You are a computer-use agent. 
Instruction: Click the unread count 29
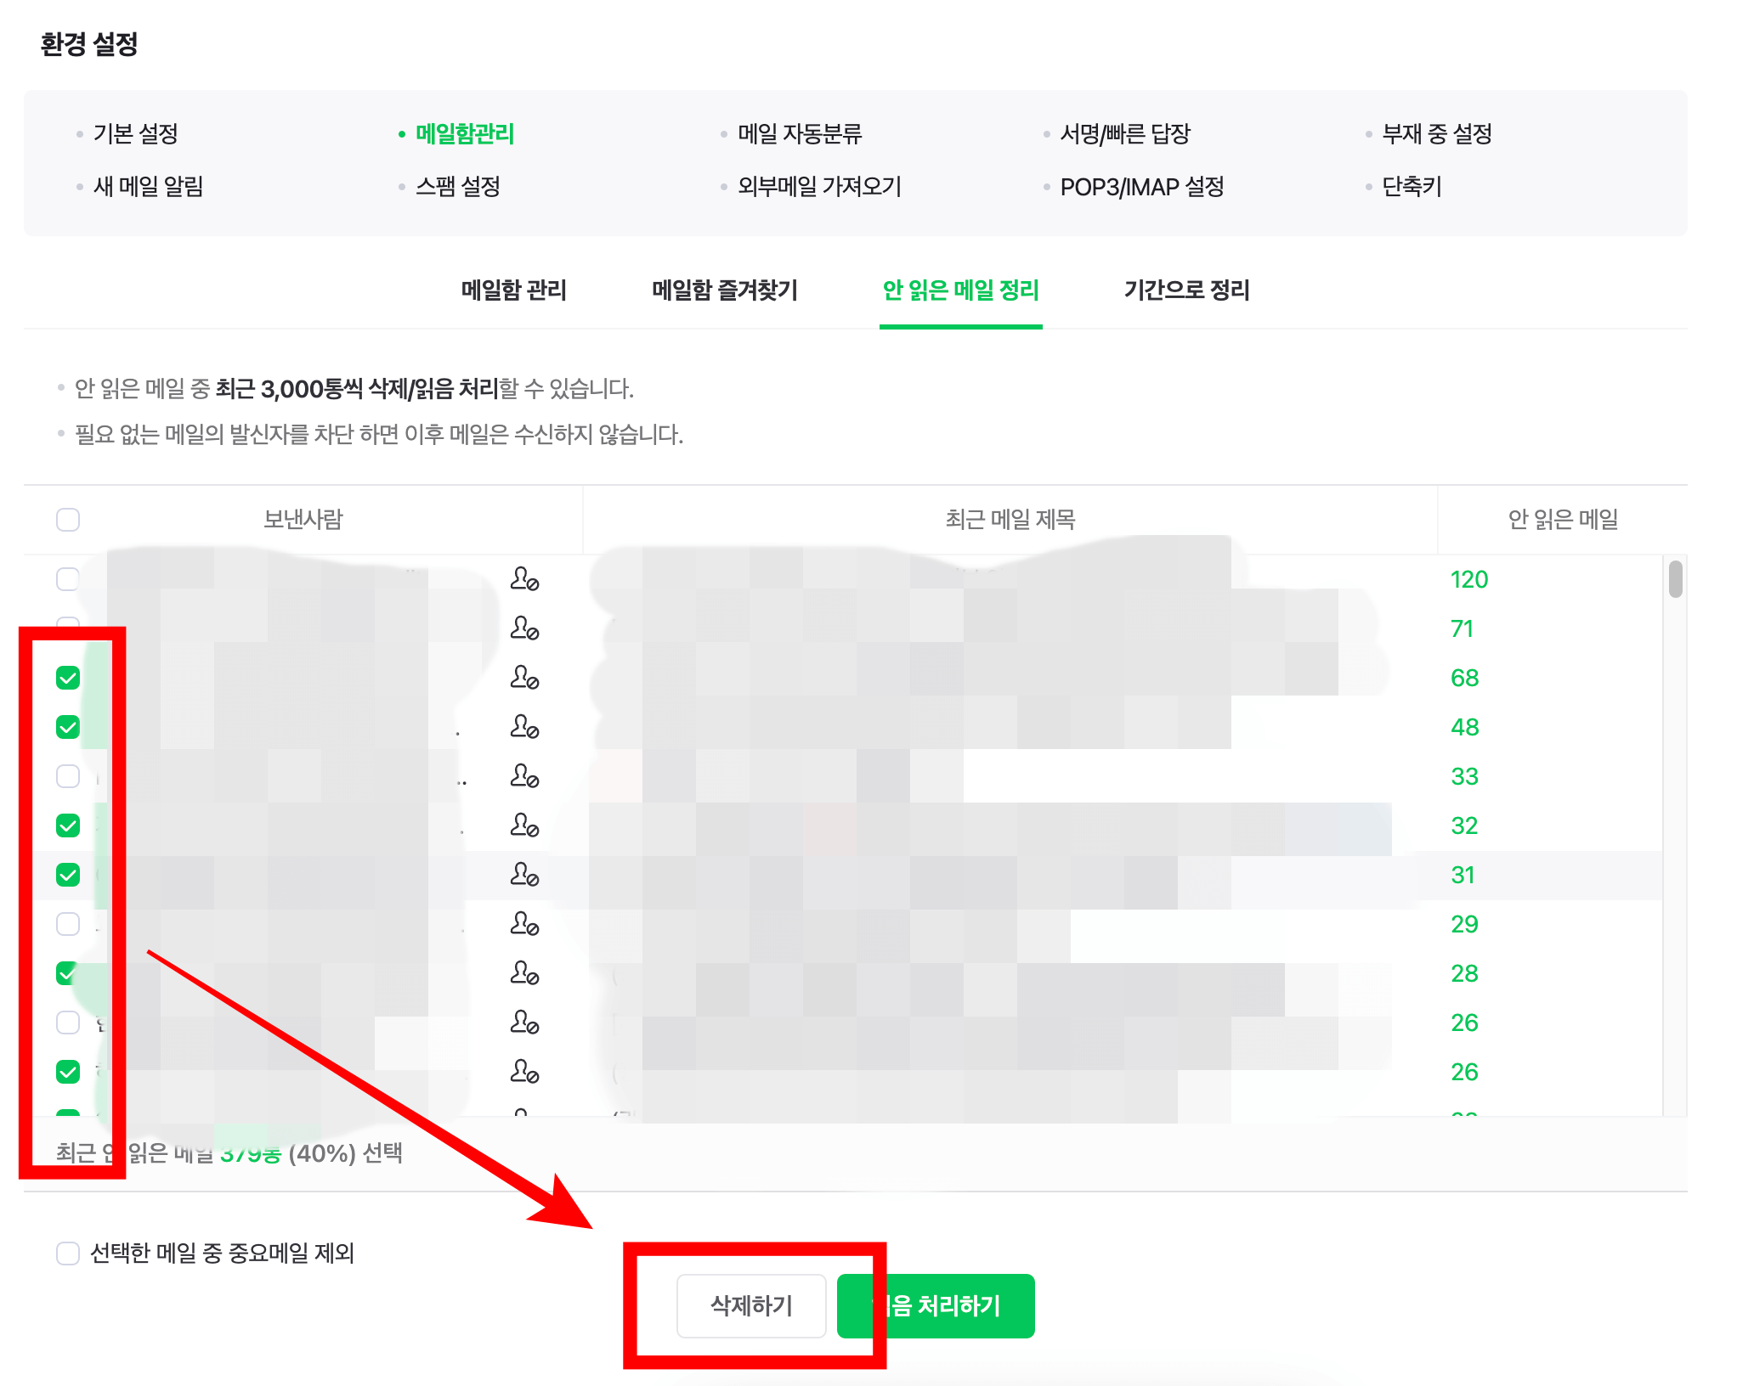pyautogui.click(x=1464, y=924)
